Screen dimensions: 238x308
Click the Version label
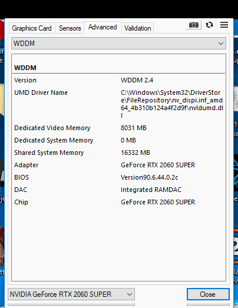[x=25, y=80]
